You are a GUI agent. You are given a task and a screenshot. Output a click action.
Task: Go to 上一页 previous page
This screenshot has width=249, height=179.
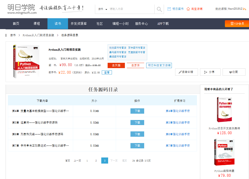pyautogui.click(x=77, y=161)
